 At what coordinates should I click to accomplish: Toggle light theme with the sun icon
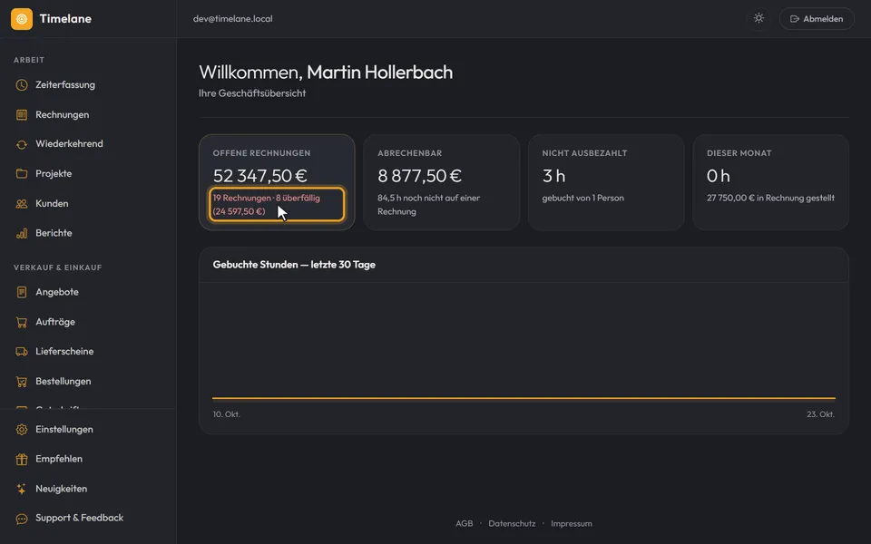758,18
